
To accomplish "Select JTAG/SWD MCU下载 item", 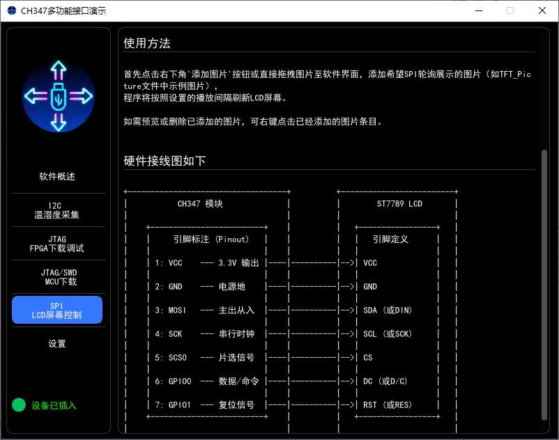I will (59, 277).
